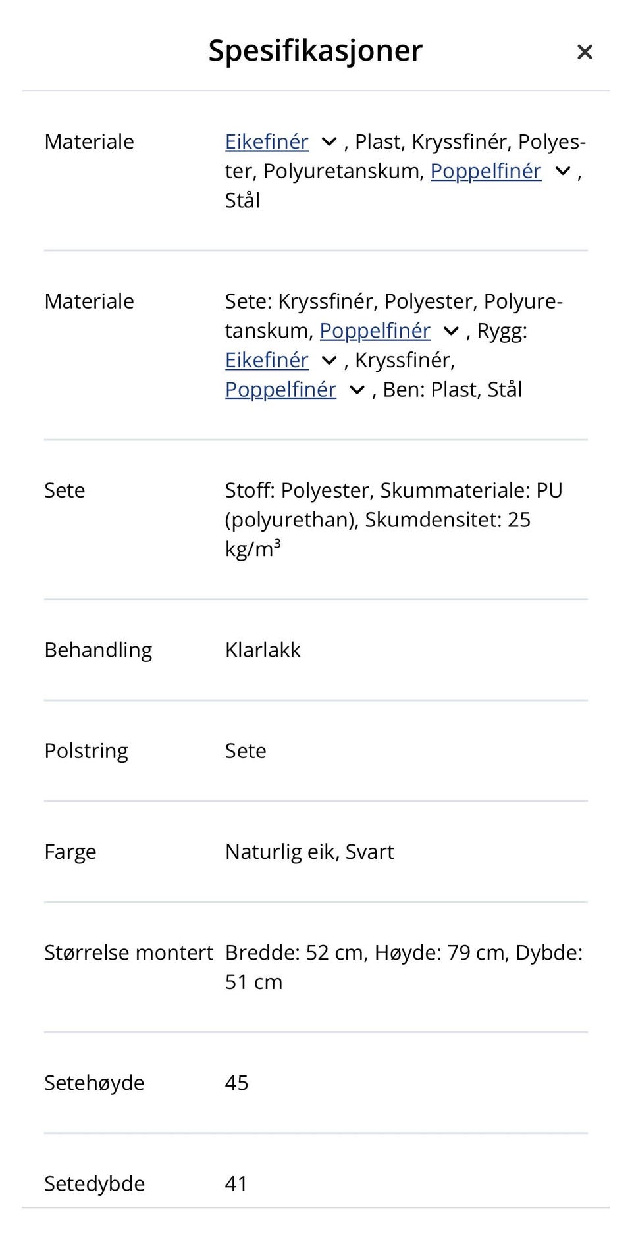Select the Naturlig eik, Svart color value

tap(309, 852)
